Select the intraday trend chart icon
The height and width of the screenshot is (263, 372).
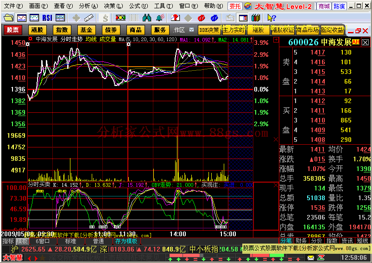[x=22, y=18]
